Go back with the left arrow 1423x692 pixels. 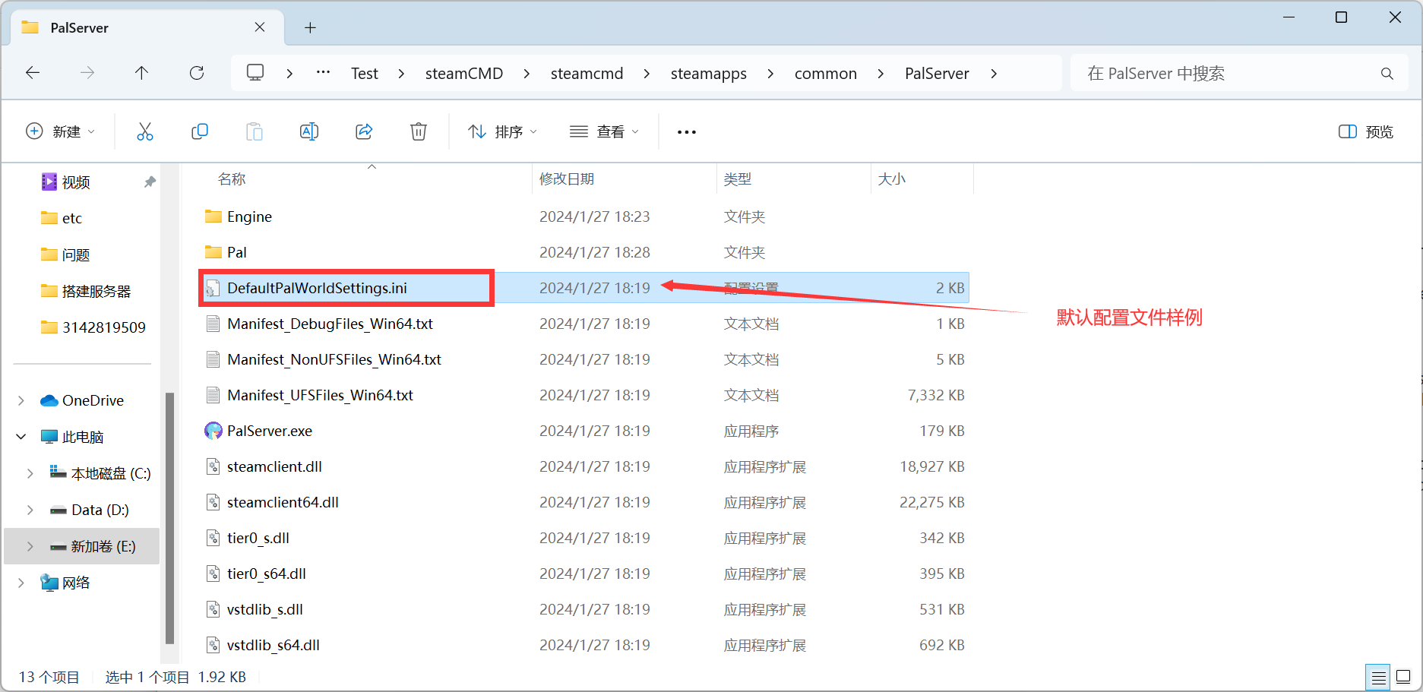tap(33, 73)
